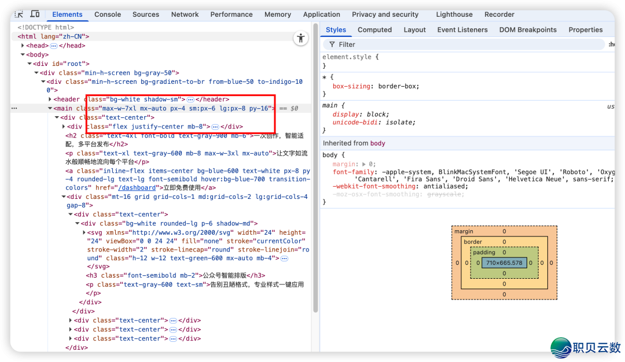Viewport: 625px width, 362px height.
Task: Select the p text-gray-600 text-sm row
Action: point(195,289)
